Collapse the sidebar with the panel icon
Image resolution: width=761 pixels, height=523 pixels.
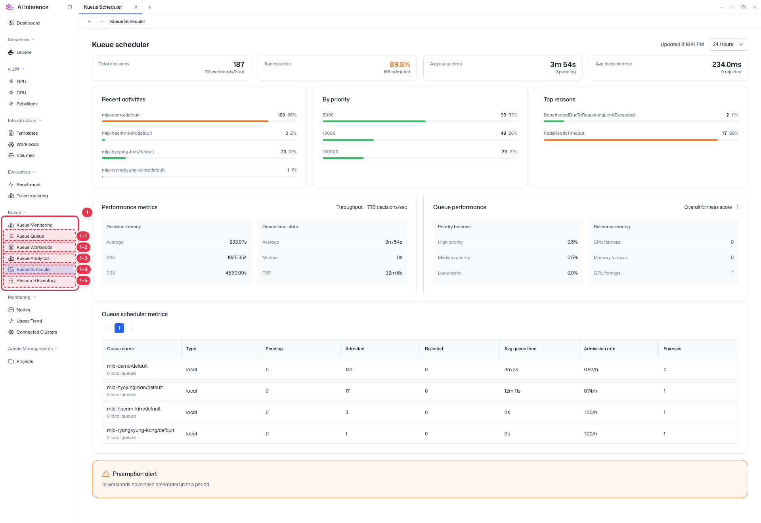click(x=70, y=7)
